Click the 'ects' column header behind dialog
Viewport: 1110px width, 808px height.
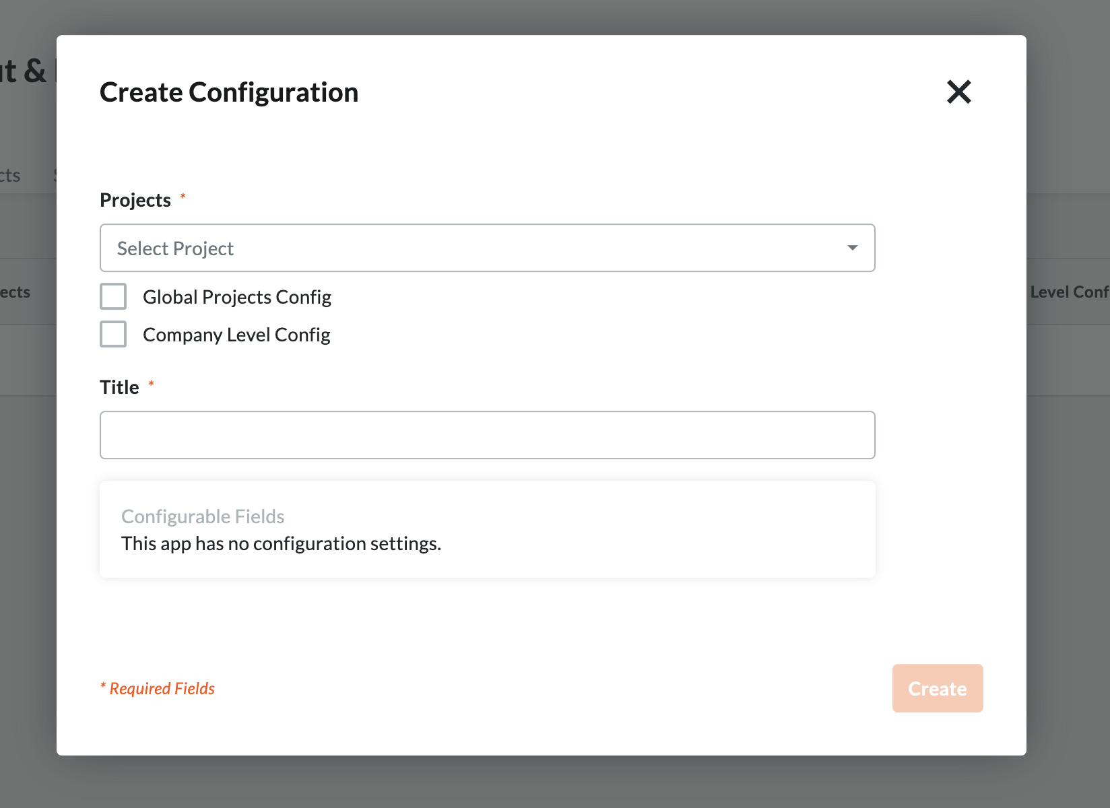coord(15,292)
